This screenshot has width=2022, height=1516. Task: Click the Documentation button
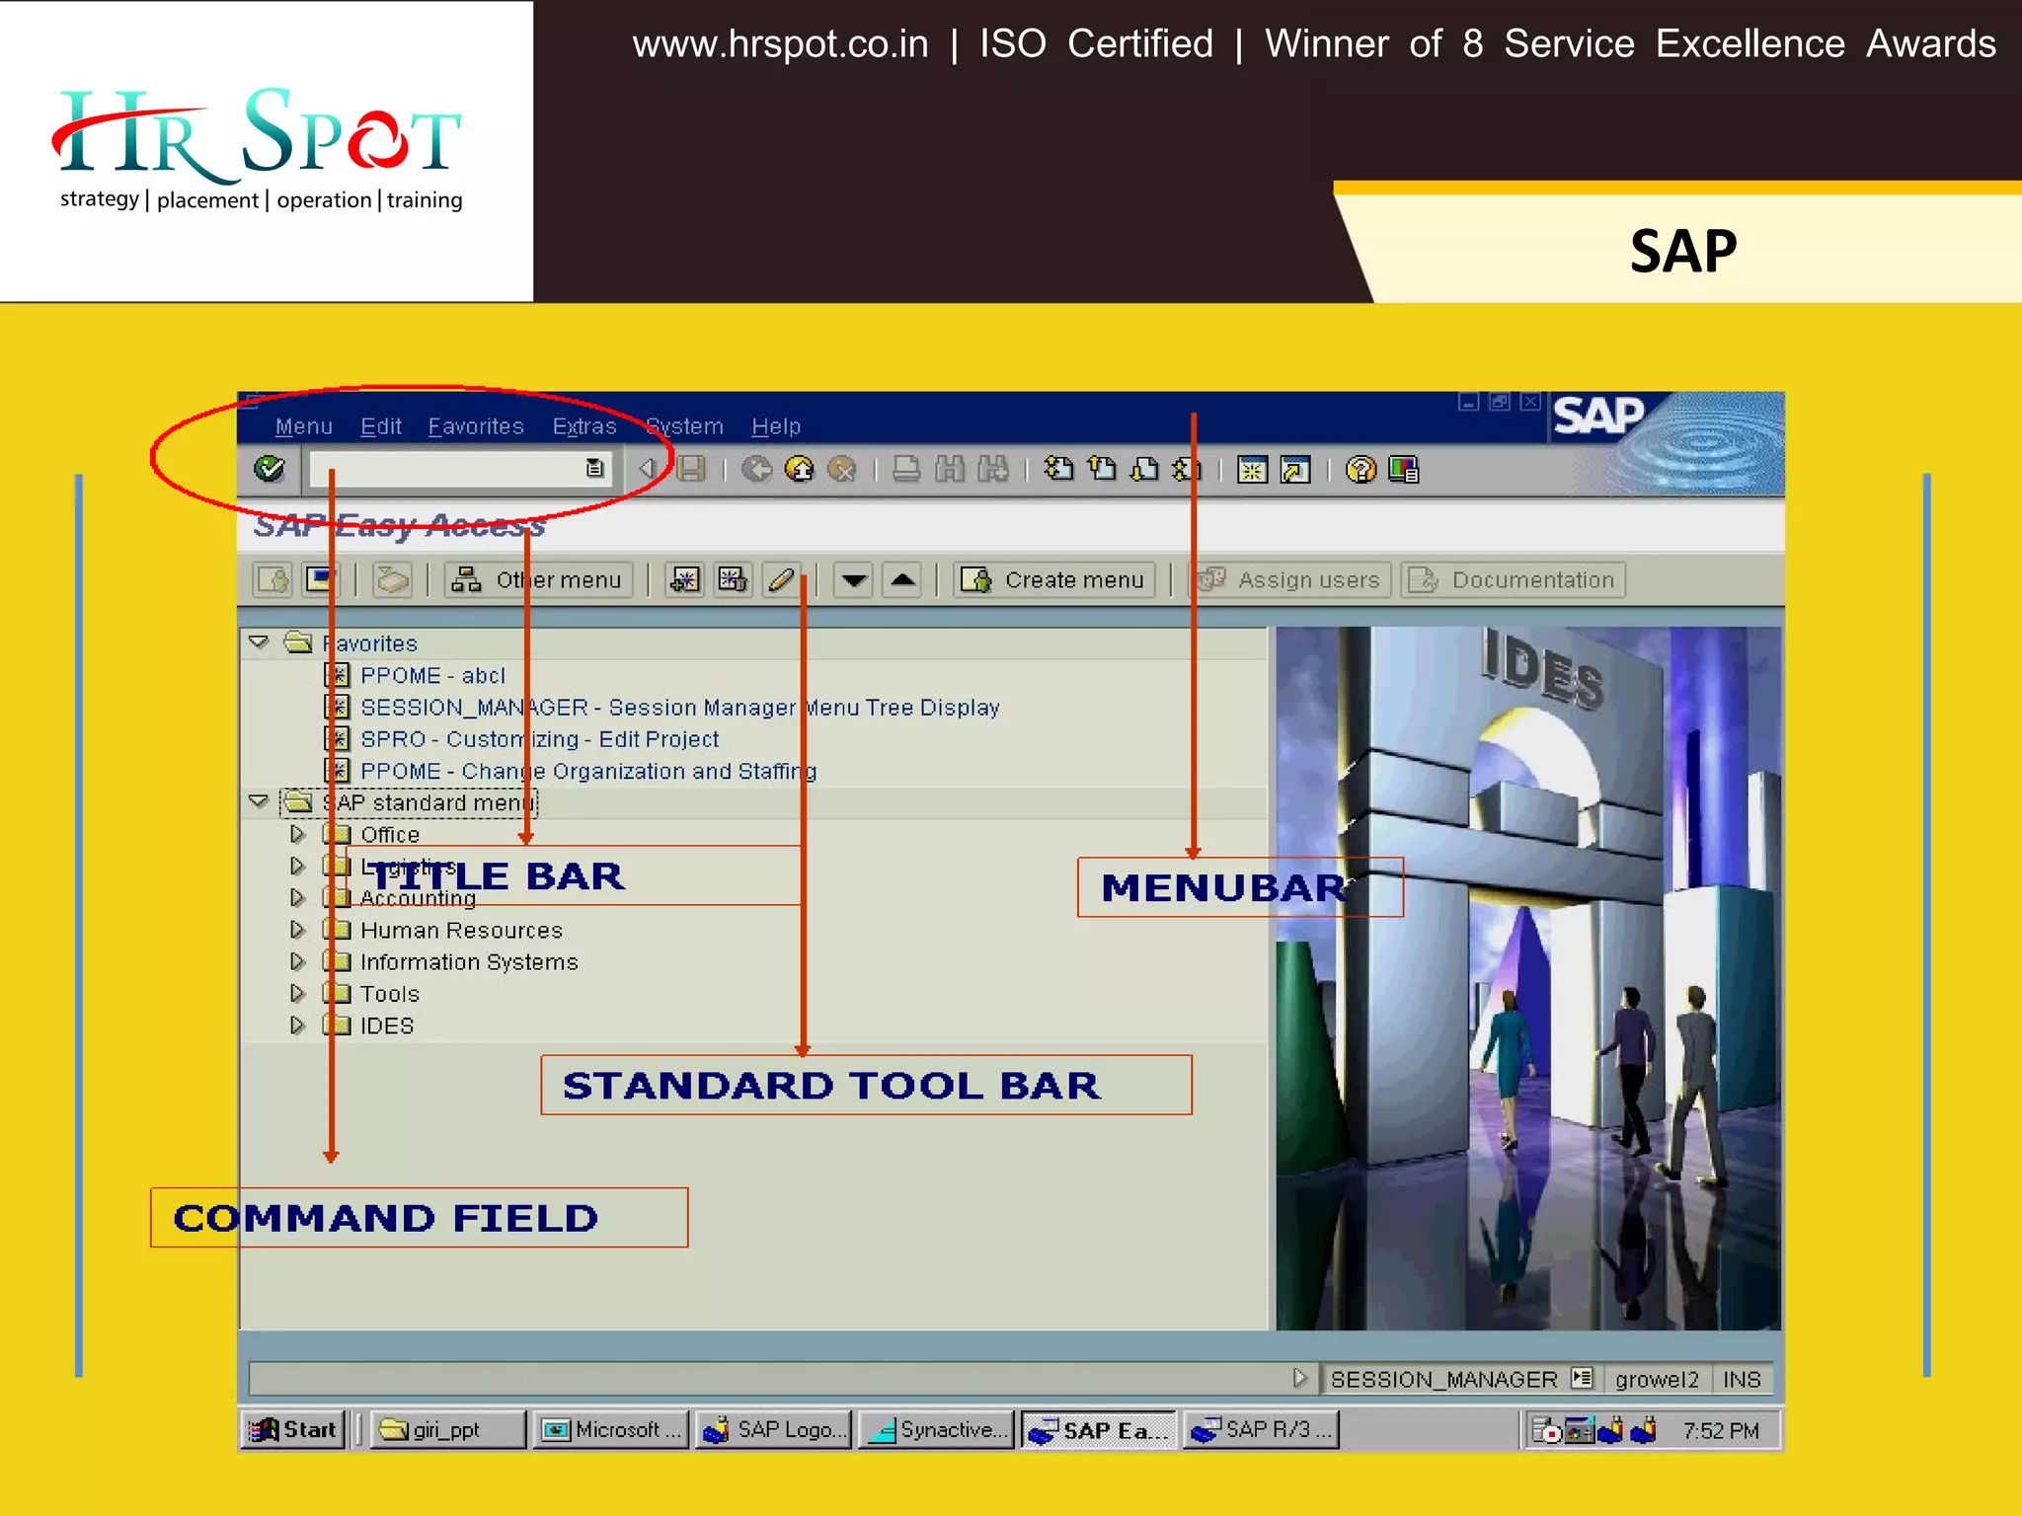click(1514, 579)
